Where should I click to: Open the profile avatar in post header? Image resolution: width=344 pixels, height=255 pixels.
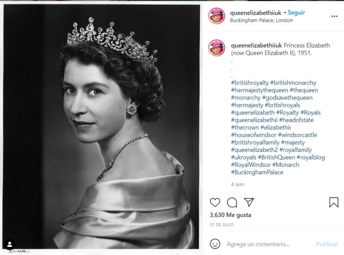click(217, 16)
